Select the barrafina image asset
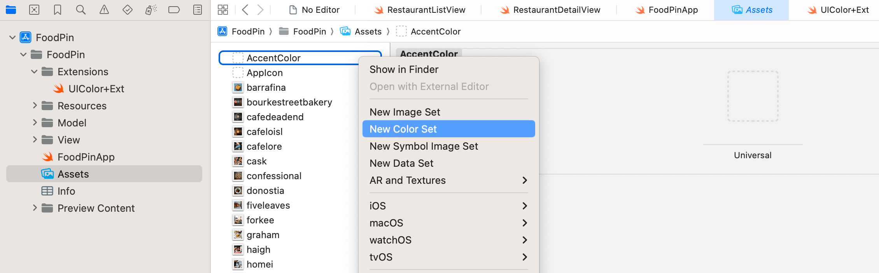Image resolution: width=879 pixels, height=273 pixels. pos(266,88)
